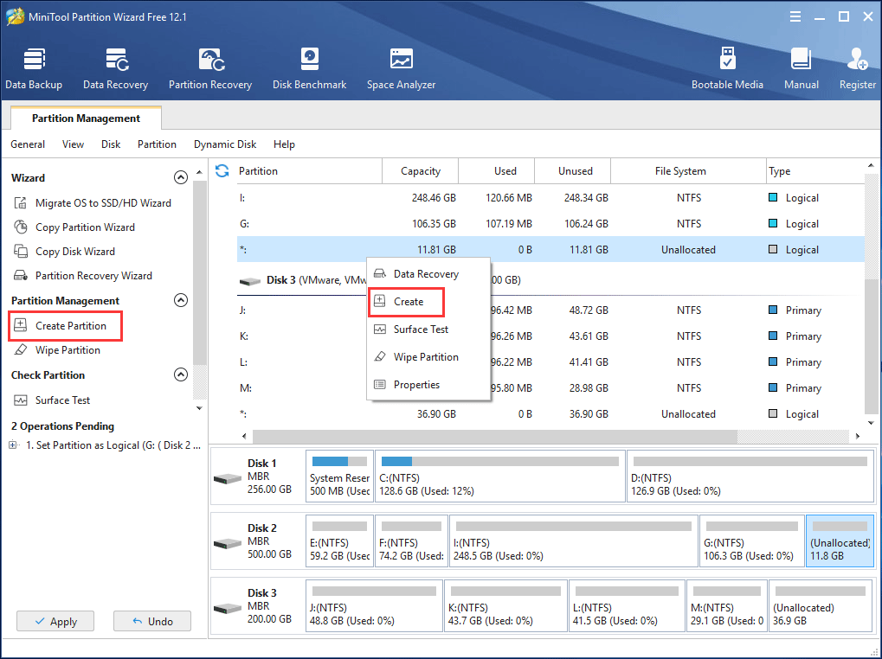Sort by the Capacity column header

420,170
